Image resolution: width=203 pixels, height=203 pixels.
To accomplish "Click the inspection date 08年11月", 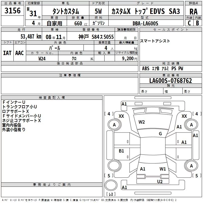I will click(x=56, y=37).
